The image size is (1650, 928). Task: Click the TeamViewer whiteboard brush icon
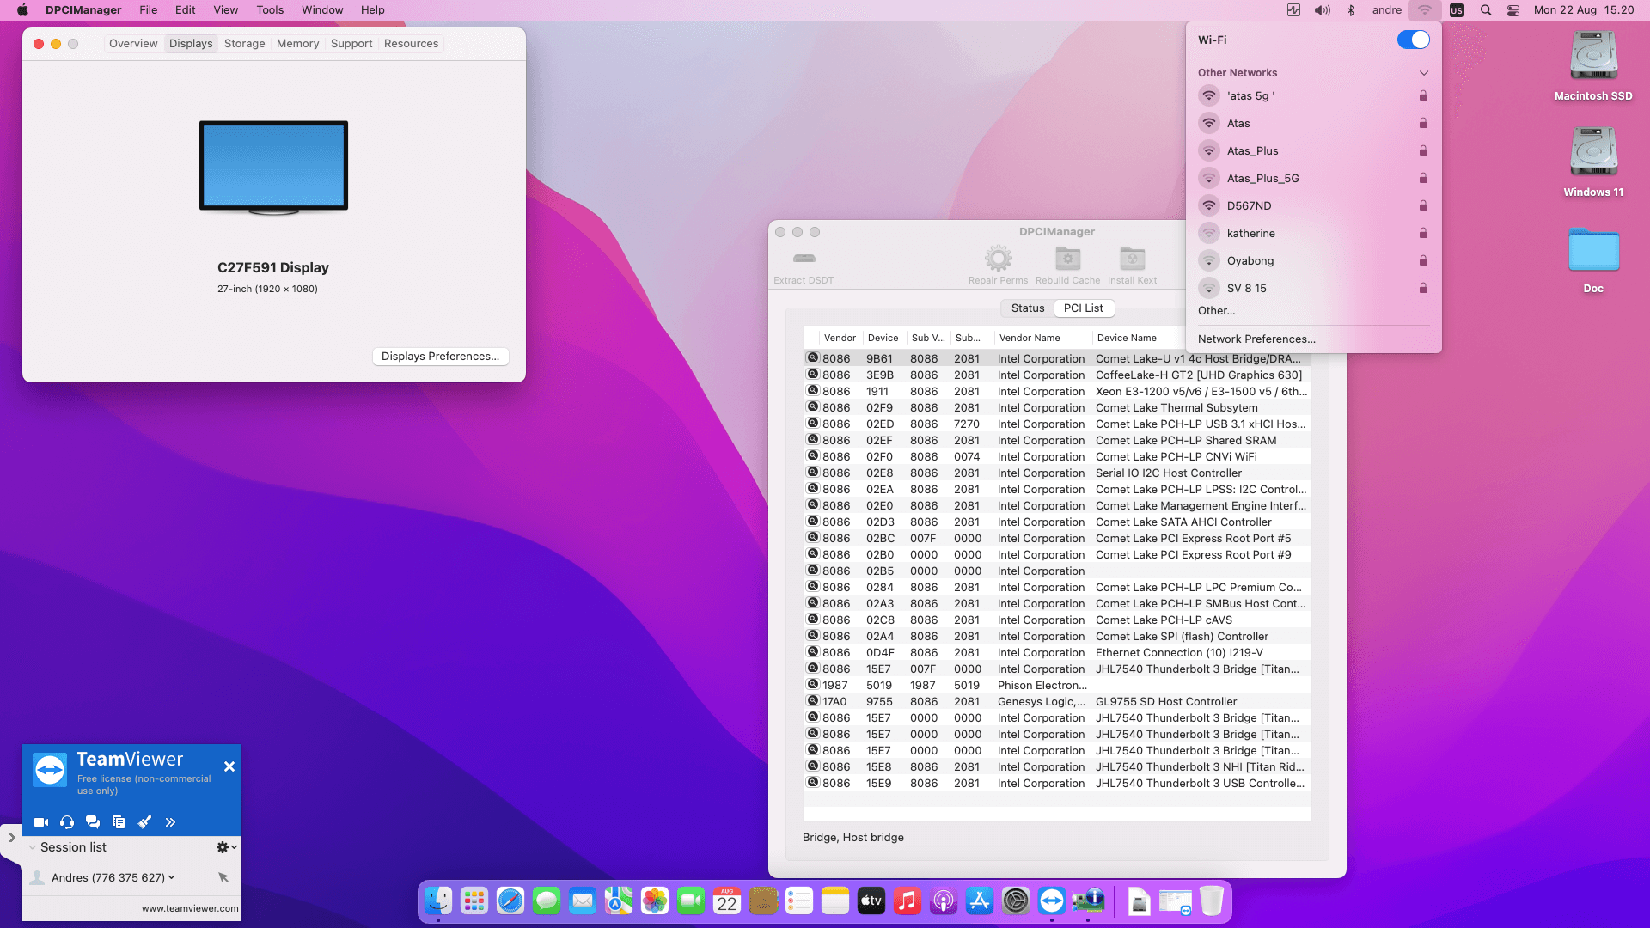click(x=144, y=822)
